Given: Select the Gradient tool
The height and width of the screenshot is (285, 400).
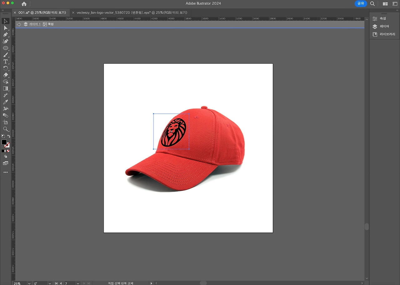Looking at the screenshot, I should pyautogui.click(x=5, y=89).
